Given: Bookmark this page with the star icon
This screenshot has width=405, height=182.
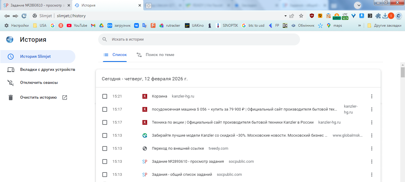Looking at the screenshot, I should pos(301,16).
